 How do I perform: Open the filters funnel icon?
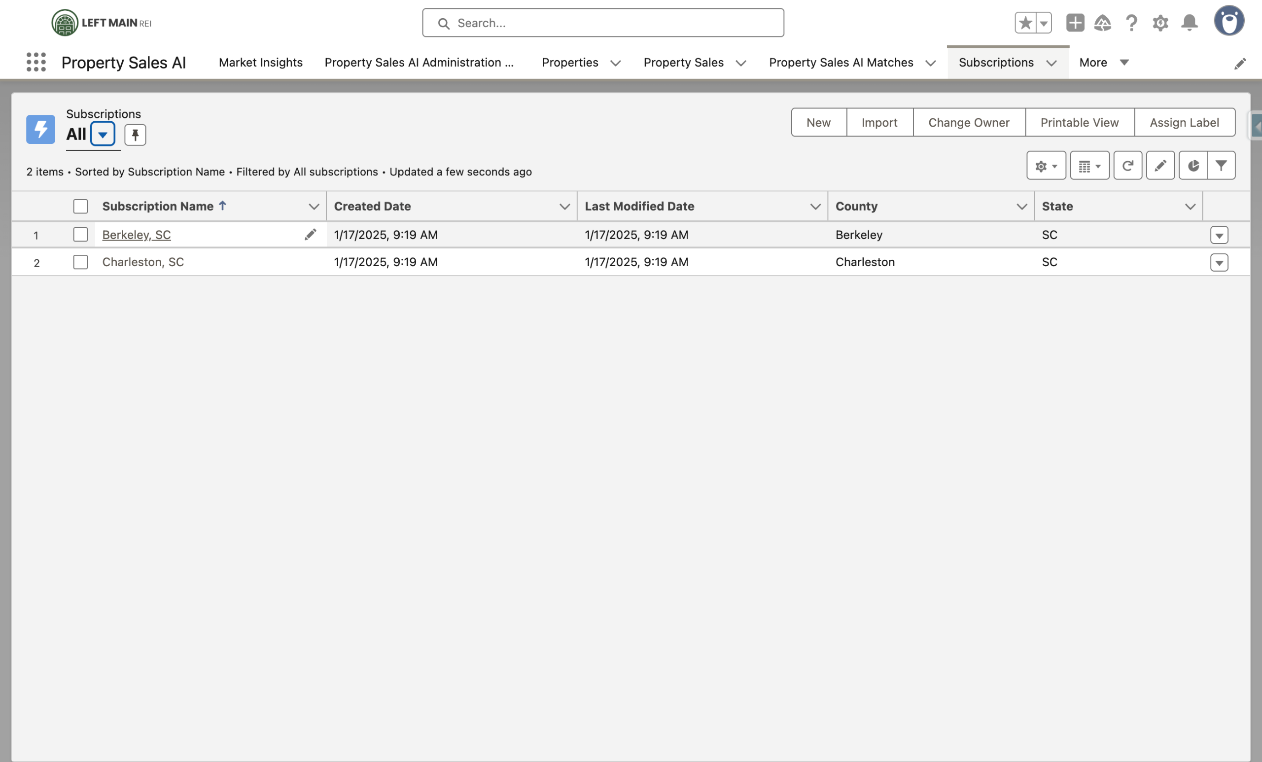point(1221,166)
